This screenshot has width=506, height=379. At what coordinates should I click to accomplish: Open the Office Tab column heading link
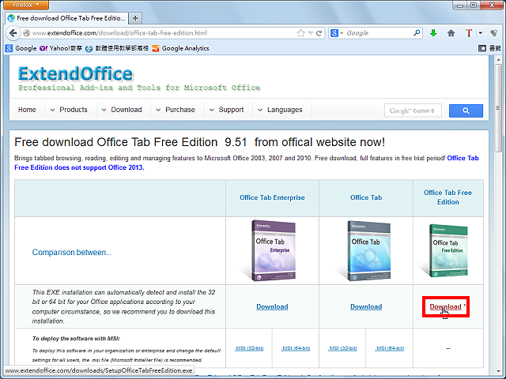coord(366,197)
